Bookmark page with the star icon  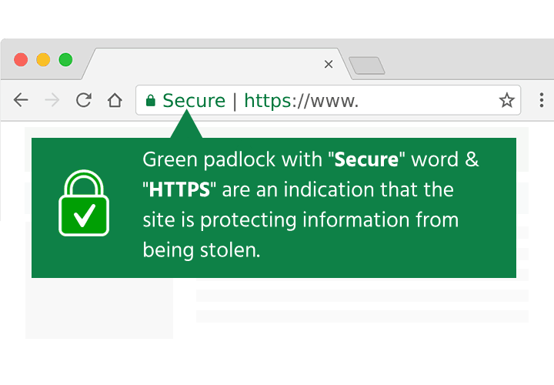pyautogui.click(x=506, y=100)
